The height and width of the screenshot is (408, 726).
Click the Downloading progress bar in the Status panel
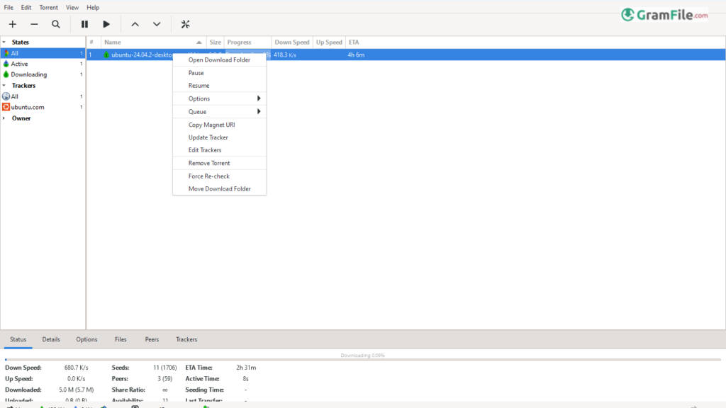(x=362, y=360)
